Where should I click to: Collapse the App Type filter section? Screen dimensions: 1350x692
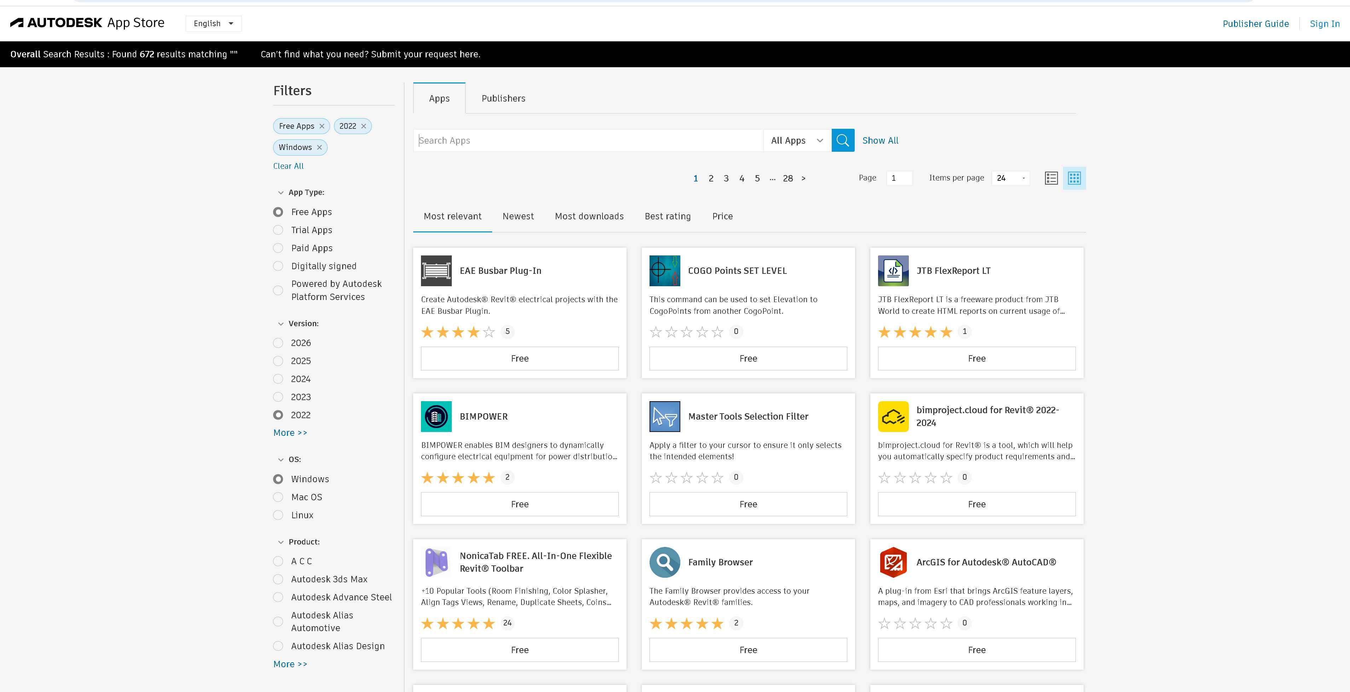click(281, 192)
